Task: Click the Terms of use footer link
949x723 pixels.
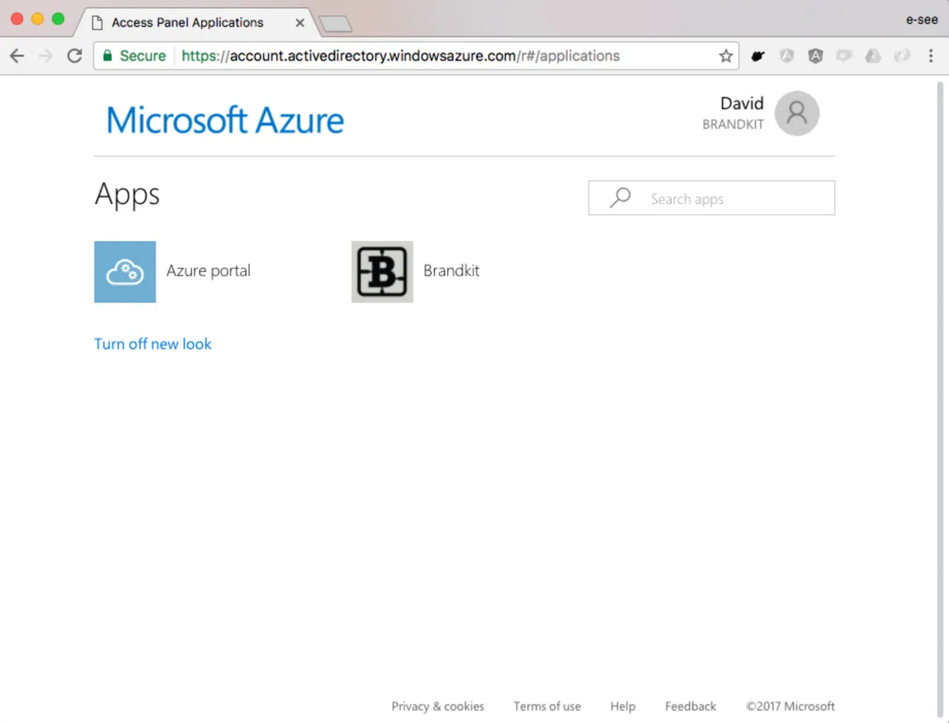Action: point(547,706)
